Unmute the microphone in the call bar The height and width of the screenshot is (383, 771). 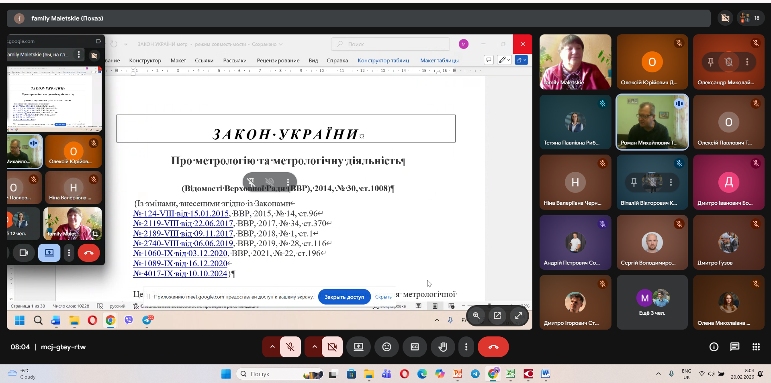click(290, 347)
